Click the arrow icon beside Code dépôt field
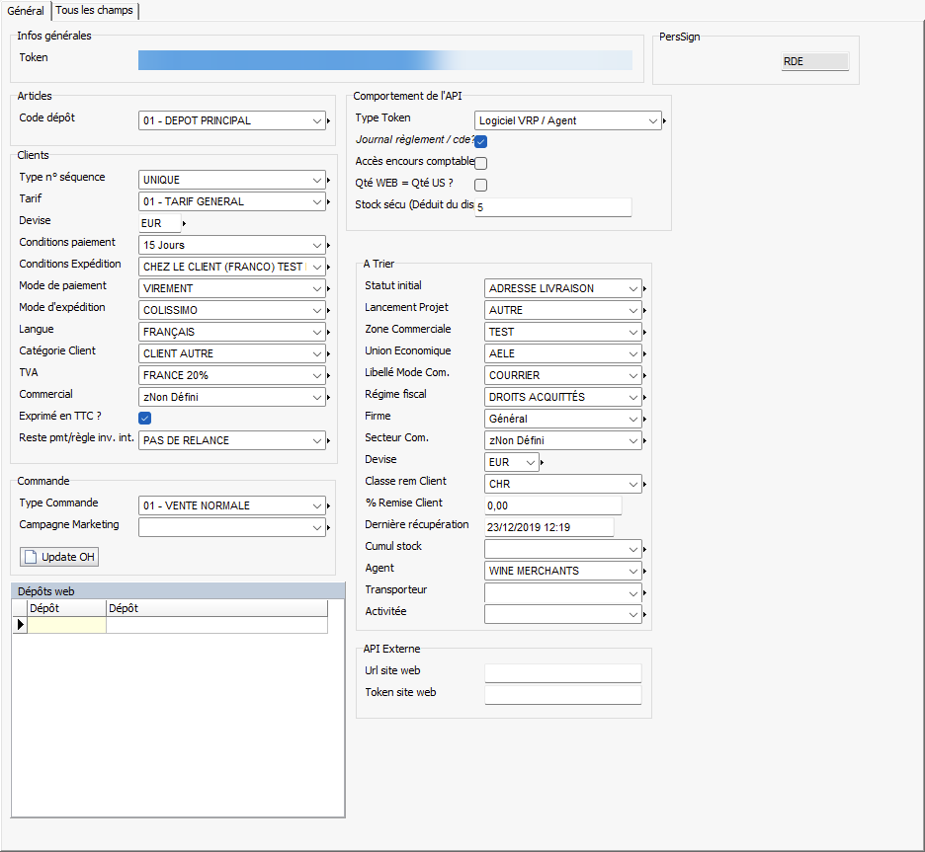This screenshot has height=852, width=925. point(330,121)
